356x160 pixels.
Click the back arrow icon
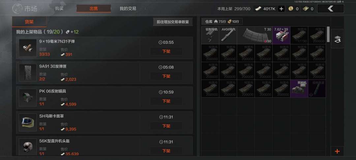click(x=330, y=9)
